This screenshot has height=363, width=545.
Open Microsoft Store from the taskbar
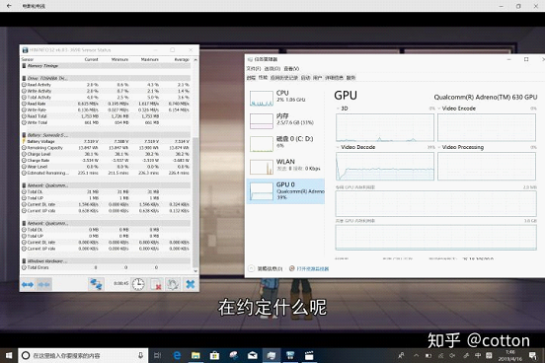[x=214, y=355]
